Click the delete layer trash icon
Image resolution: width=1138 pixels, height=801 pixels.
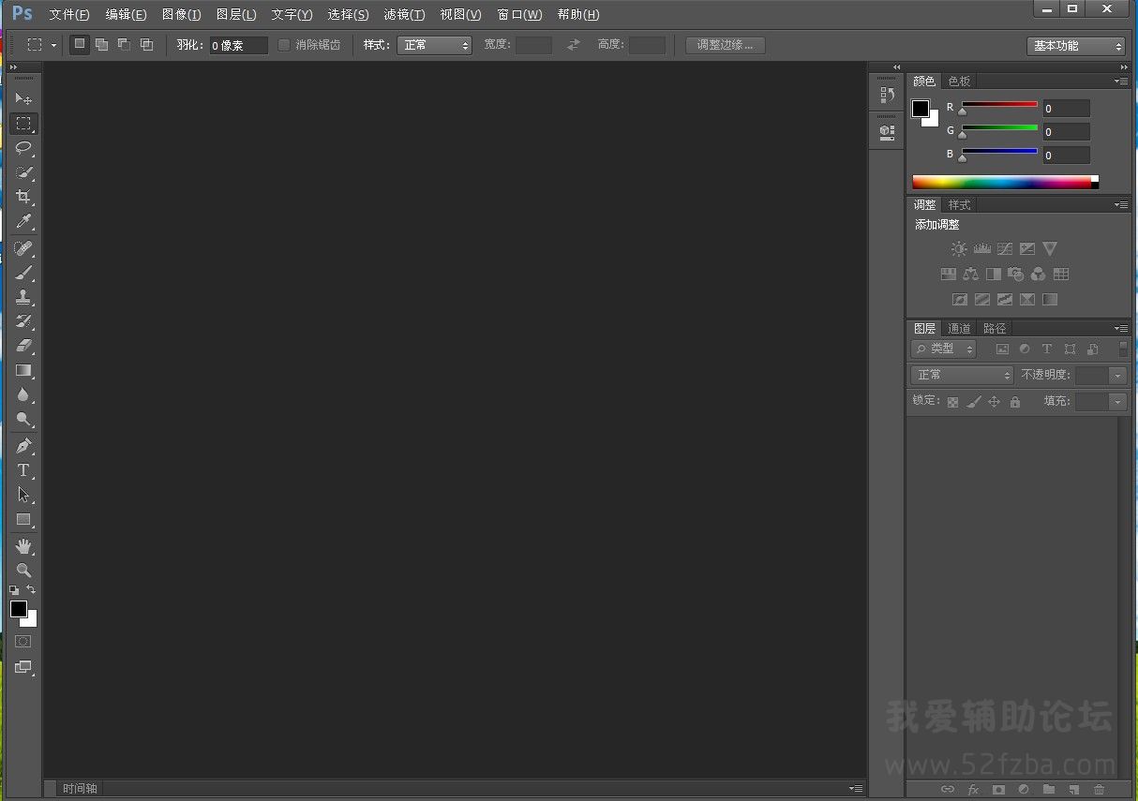point(1100,790)
